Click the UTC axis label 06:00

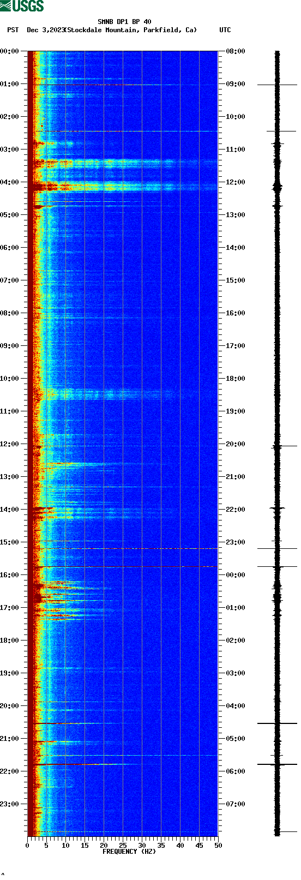click(235, 771)
